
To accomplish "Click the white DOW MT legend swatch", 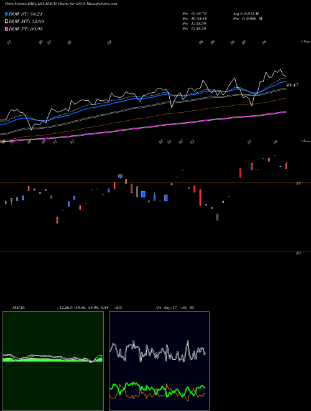I will click(x=6, y=21).
